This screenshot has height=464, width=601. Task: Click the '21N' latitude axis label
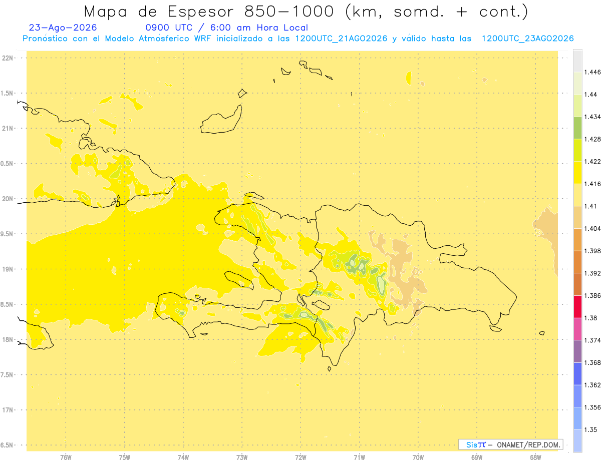8,129
